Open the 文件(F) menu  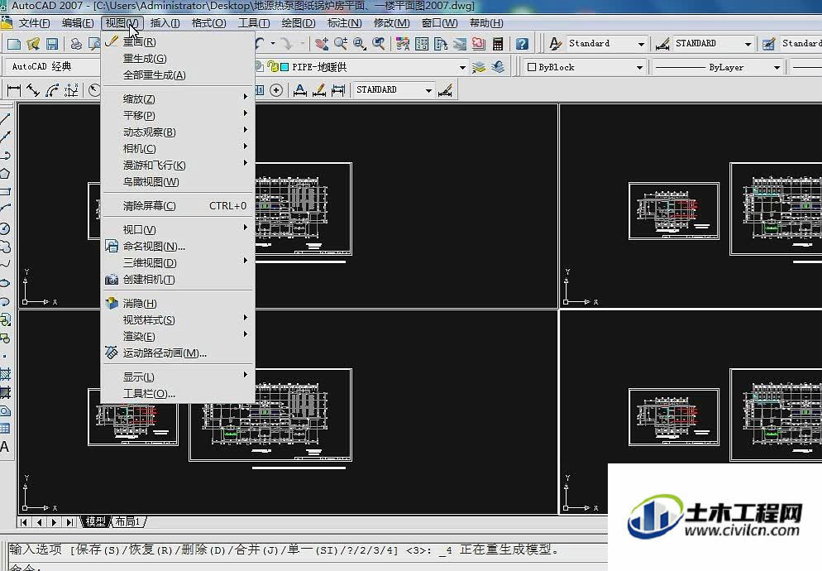point(34,23)
